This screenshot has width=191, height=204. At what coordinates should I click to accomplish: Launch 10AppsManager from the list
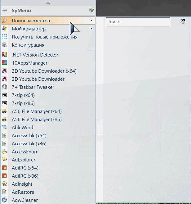coord(48,63)
